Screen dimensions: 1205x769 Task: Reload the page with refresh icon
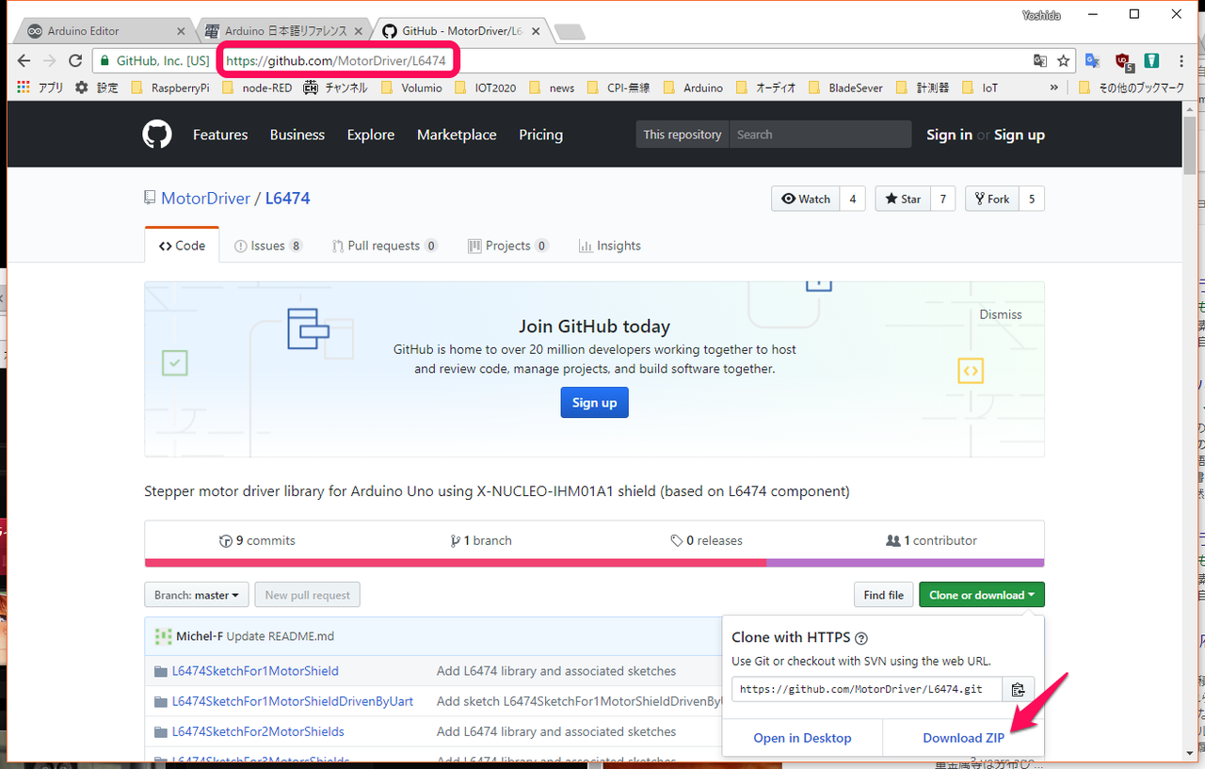coord(75,61)
